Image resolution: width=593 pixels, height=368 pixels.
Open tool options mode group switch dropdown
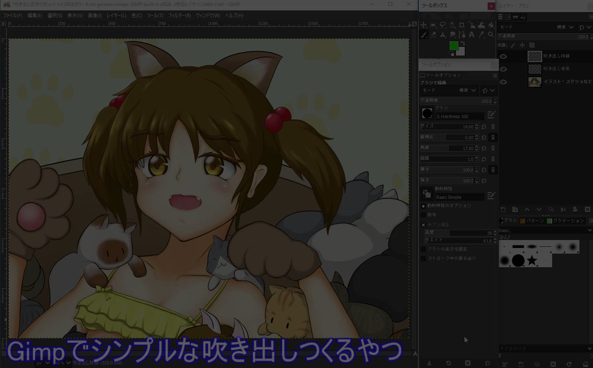pos(488,90)
